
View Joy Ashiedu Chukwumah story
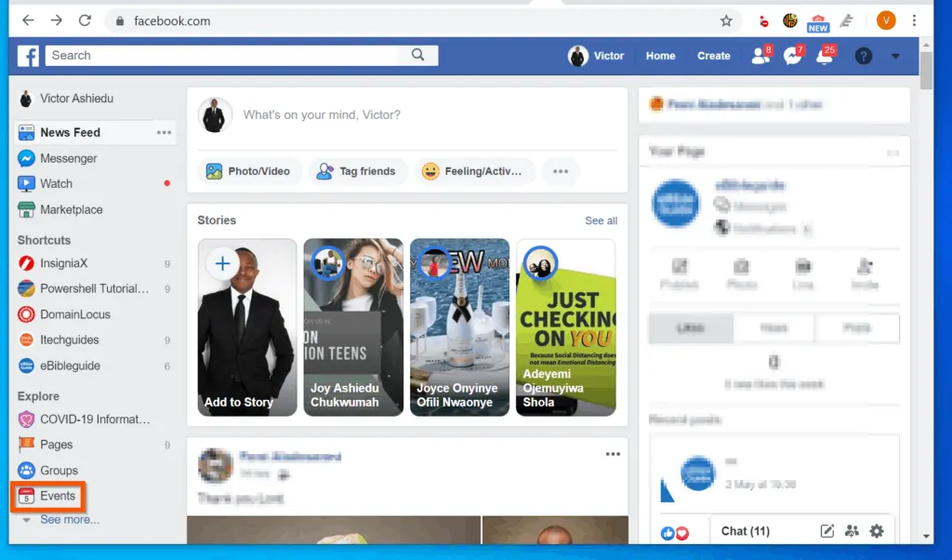tap(353, 327)
